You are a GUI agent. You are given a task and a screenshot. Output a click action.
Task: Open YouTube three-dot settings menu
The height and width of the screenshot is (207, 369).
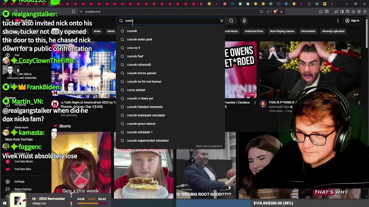(x=338, y=21)
